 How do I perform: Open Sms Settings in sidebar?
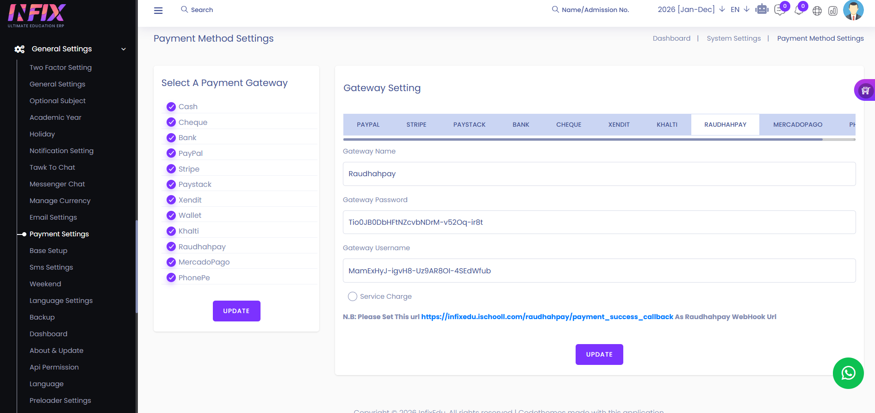click(51, 267)
